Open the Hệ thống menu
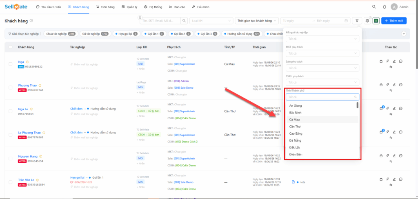Screen dimensions: 418x199 (x=153, y=7)
